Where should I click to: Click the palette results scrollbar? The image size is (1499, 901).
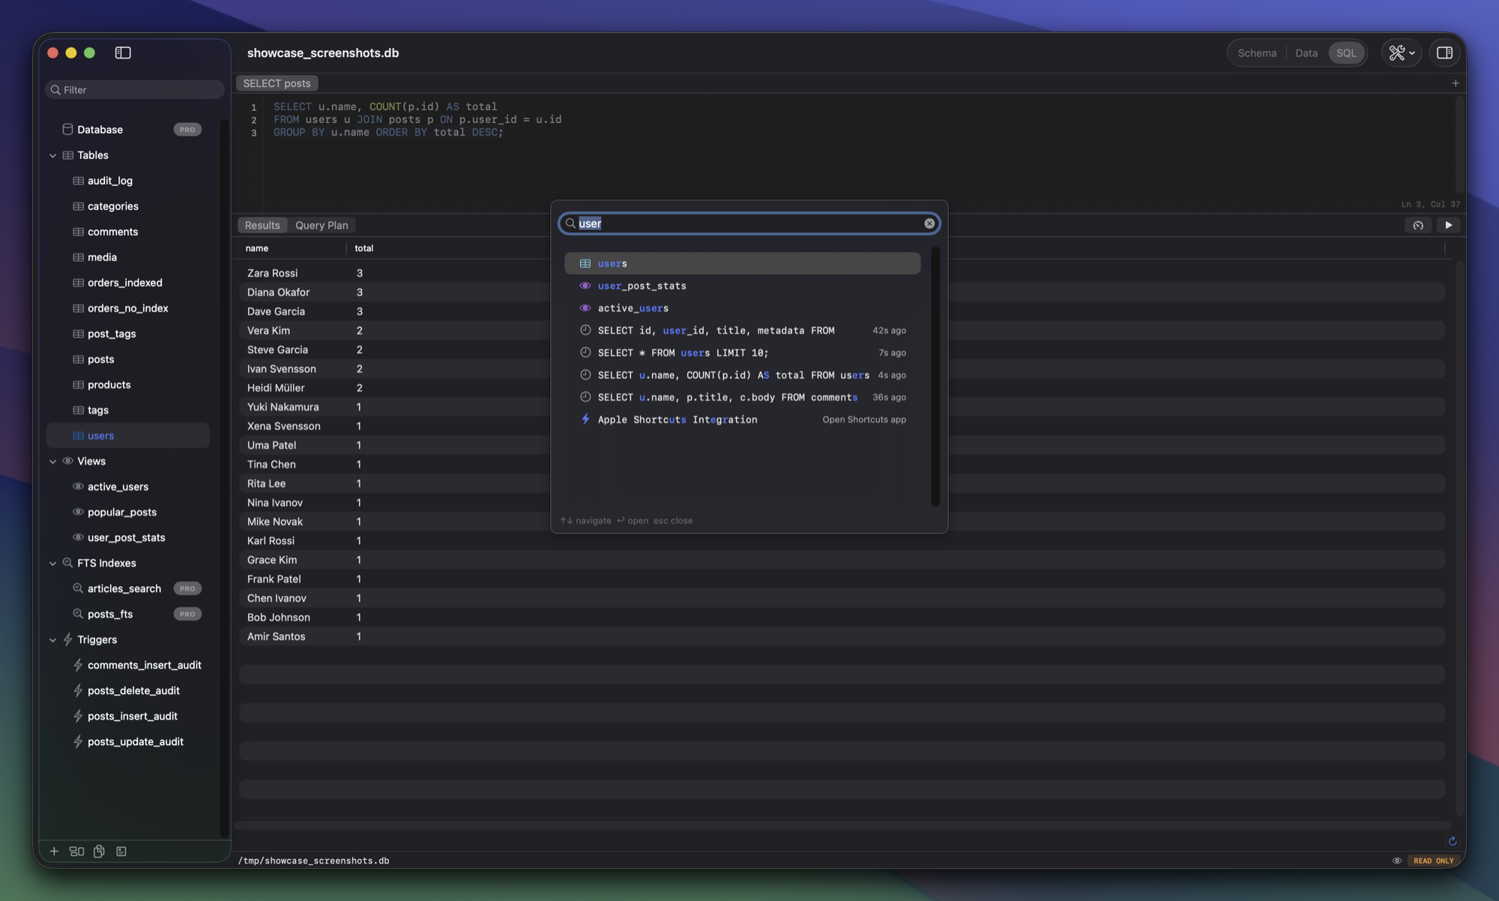(935, 377)
